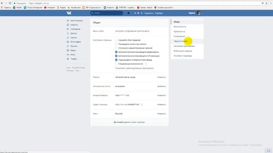Open the Интернет bookmark

(49, 8)
